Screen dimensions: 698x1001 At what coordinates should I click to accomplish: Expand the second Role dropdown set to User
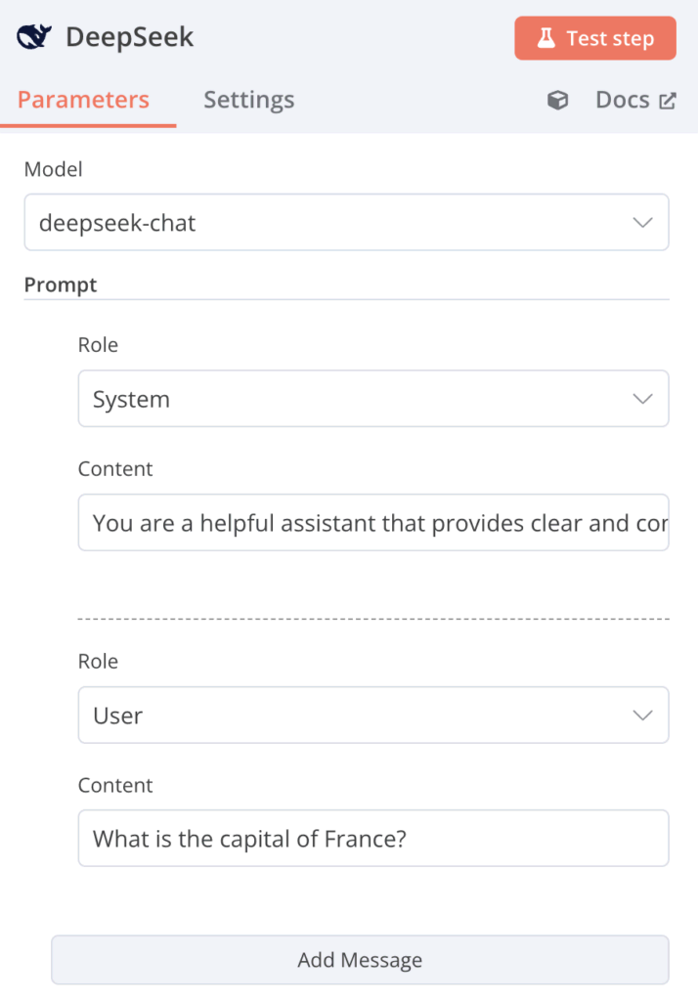371,715
